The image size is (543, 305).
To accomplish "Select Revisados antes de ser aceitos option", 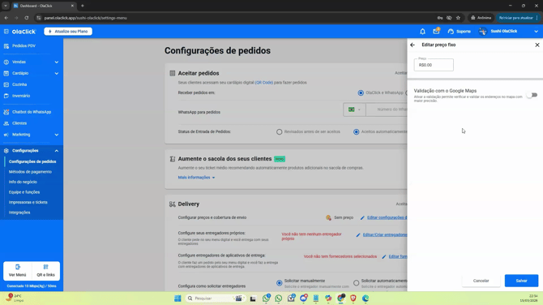I will click(279, 132).
